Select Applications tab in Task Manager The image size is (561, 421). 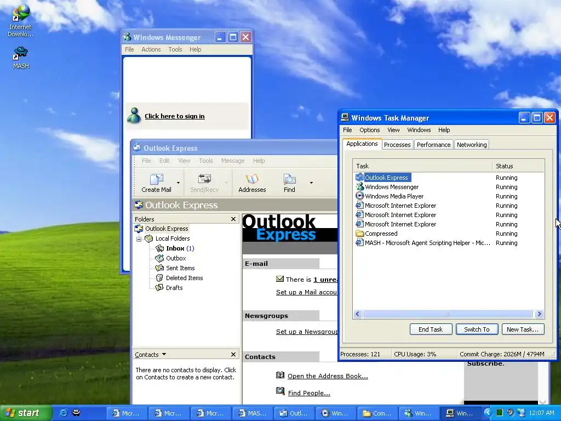[362, 144]
